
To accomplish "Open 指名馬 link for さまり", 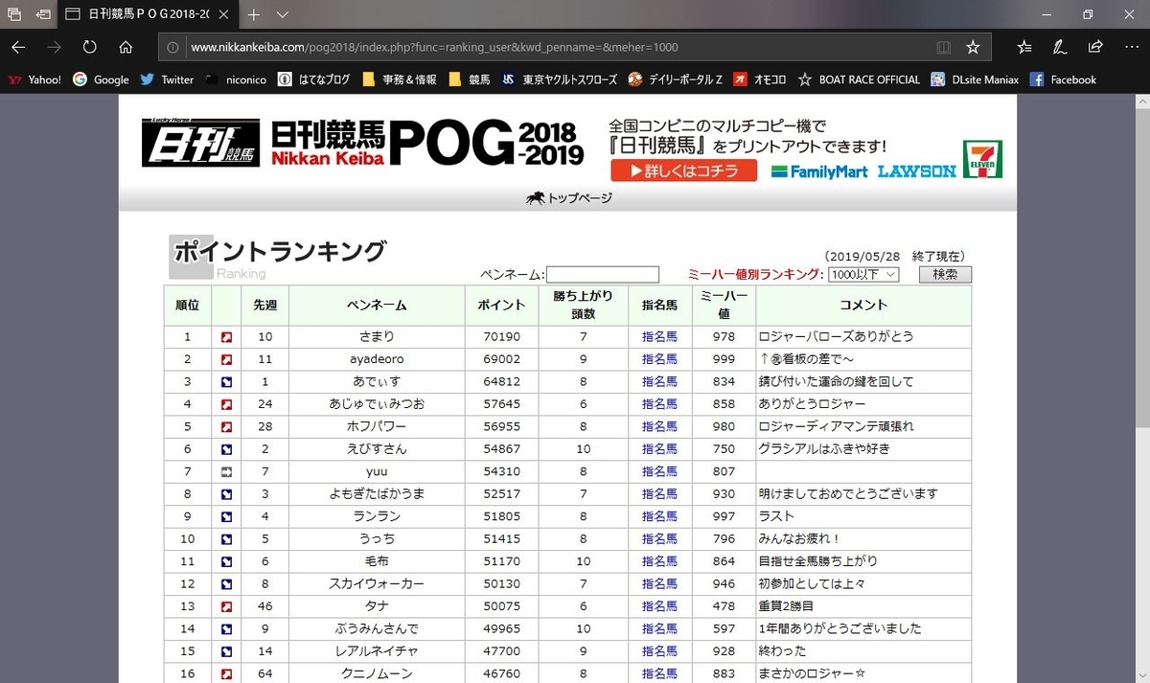I will click(x=659, y=337).
